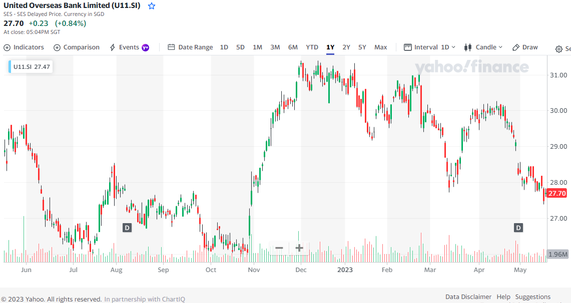Open chart settings gear icon
The image size is (571, 303).
[x=559, y=49]
